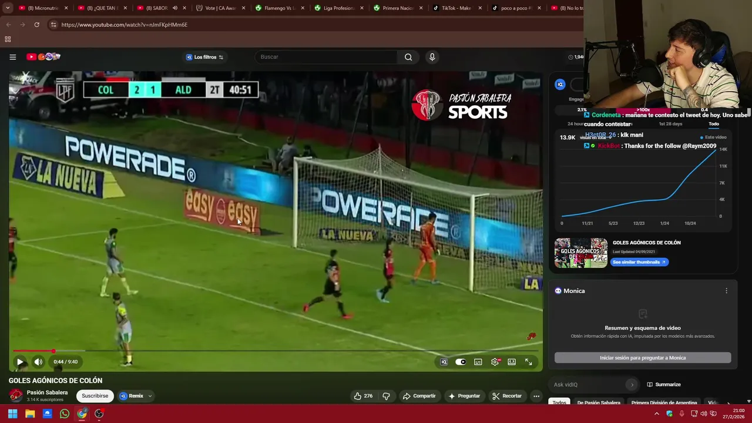Switch to the ¿QUE TAN YouTube tab
The width and height of the screenshot is (752, 423).
tap(102, 8)
